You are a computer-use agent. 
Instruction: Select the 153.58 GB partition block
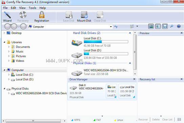[127, 91]
